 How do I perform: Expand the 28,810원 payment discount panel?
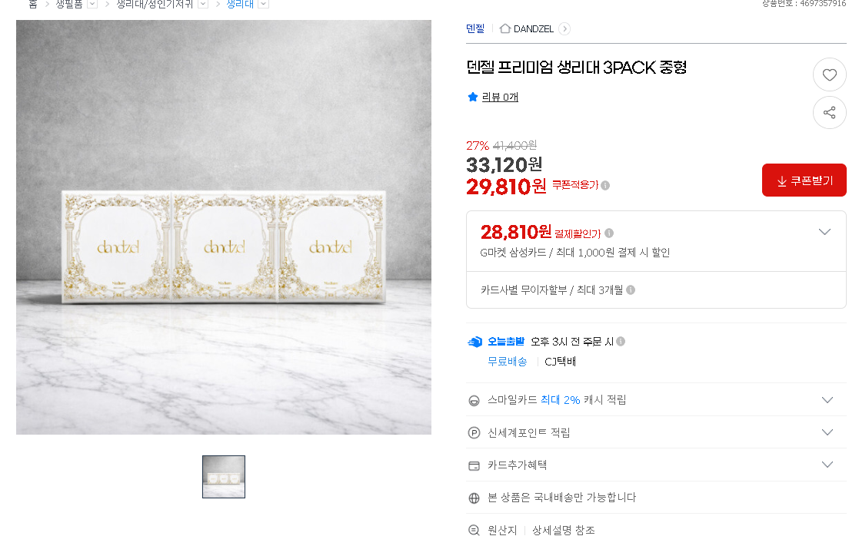click(x=824, y=232)
